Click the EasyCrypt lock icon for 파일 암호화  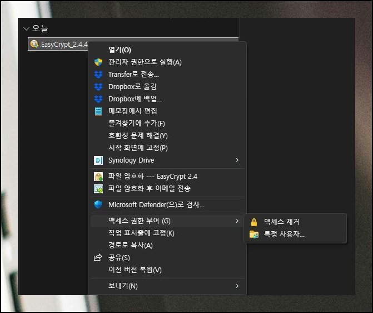coord(98,177)
